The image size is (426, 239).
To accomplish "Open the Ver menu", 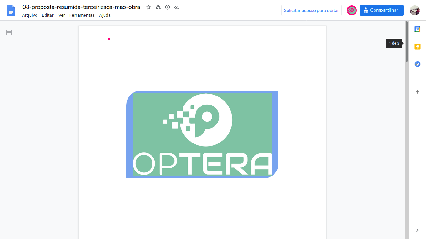I will click(61, 15).
